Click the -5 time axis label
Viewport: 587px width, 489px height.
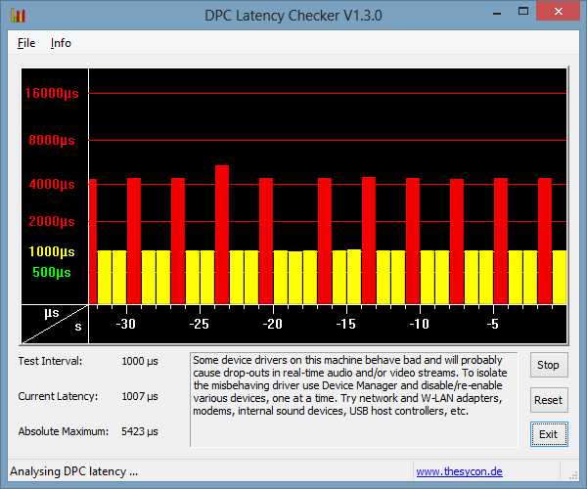tap(493, 324)
